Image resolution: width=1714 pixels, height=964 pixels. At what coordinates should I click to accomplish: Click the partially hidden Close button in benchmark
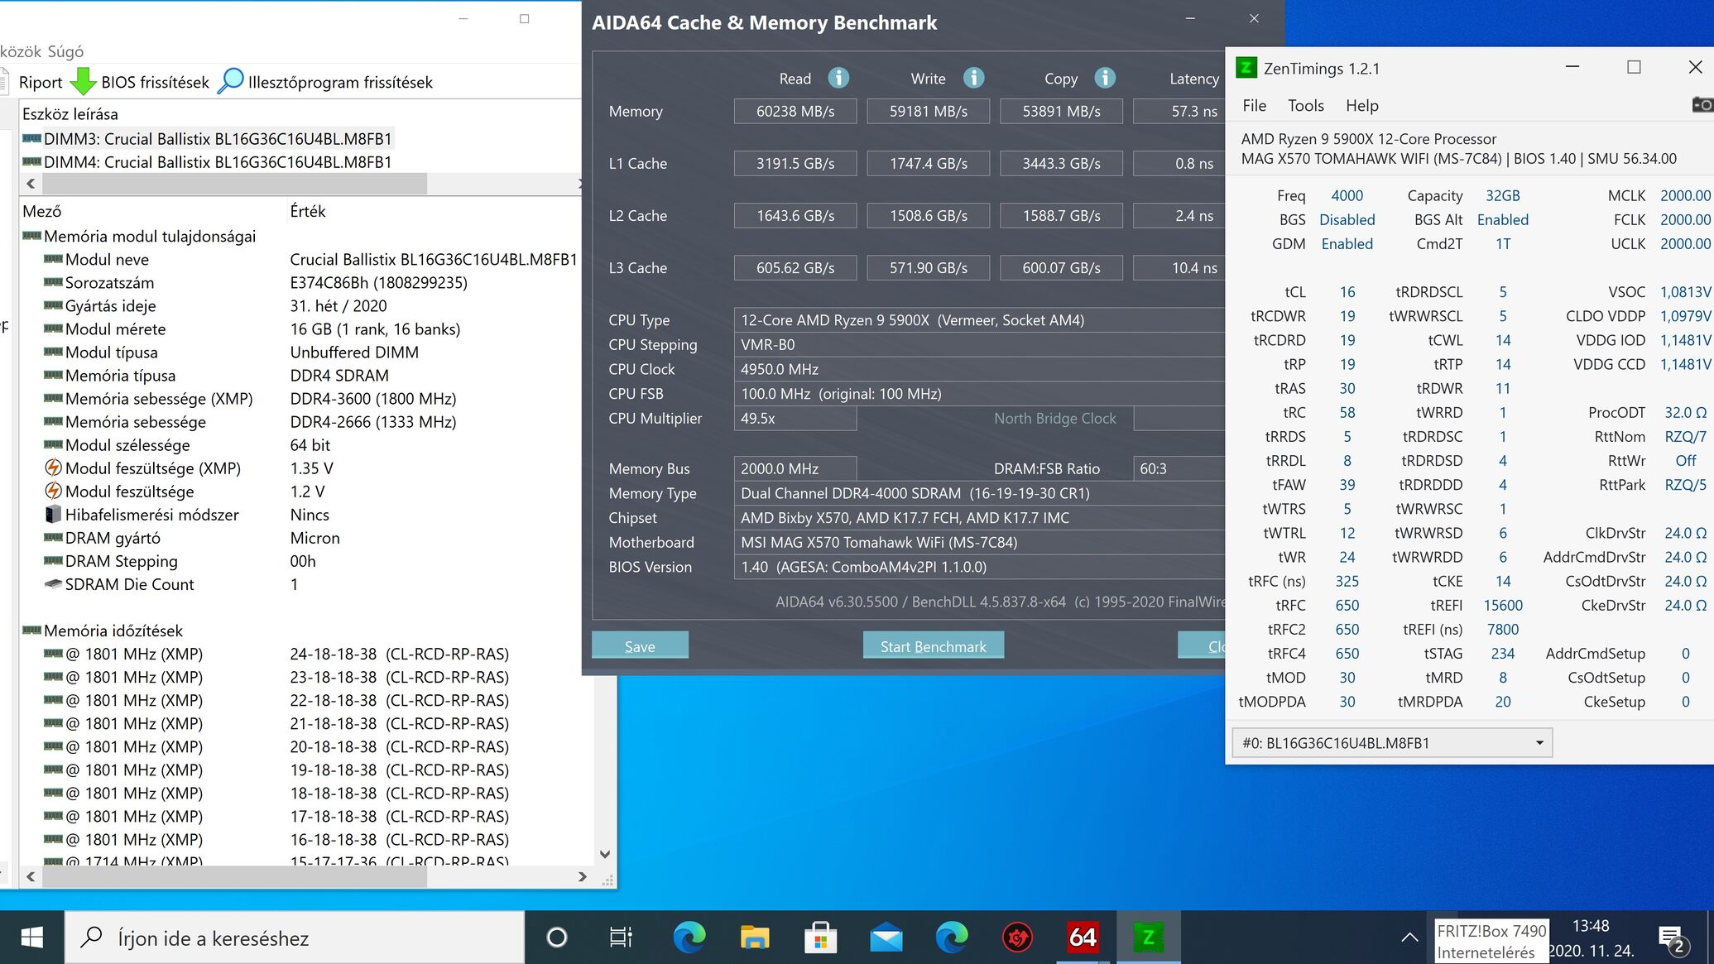(1202, 645)
